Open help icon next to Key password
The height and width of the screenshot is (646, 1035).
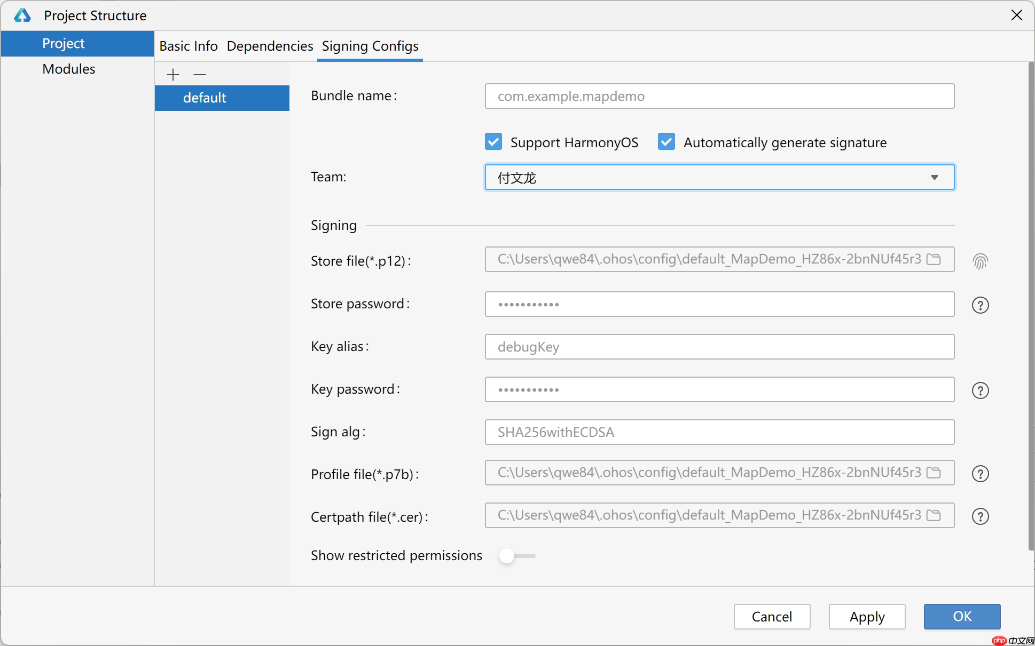pos(980,390)
